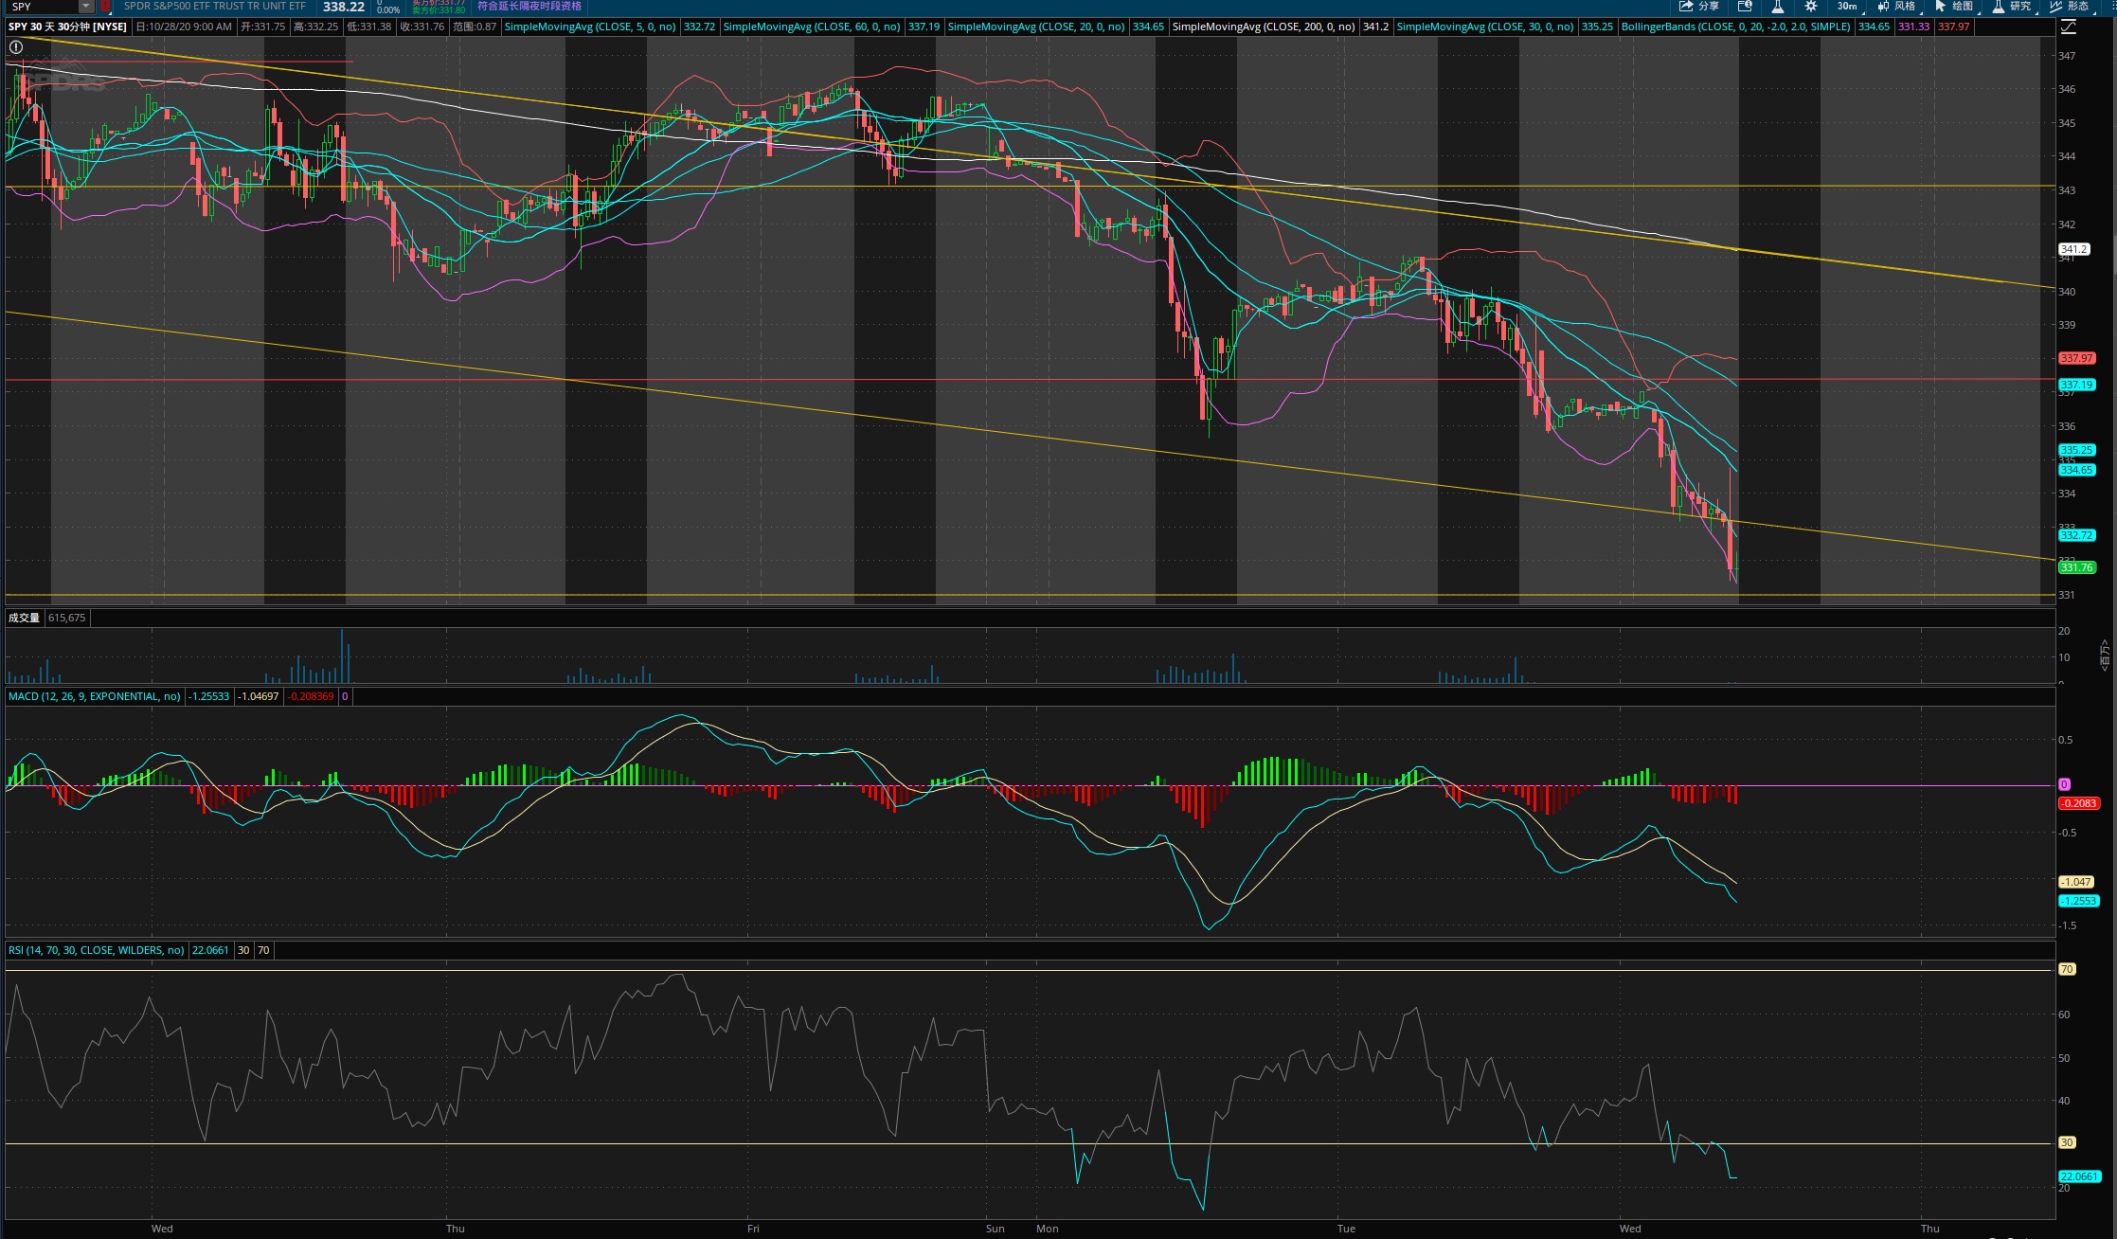Screen dimensions: 2117x1239
Task: Click the green 331.76 last price bubble
Action: click(2077, 567)
